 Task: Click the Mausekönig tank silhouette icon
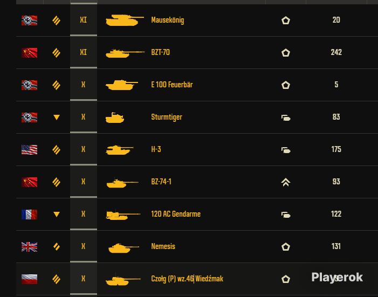coord(125,20)
